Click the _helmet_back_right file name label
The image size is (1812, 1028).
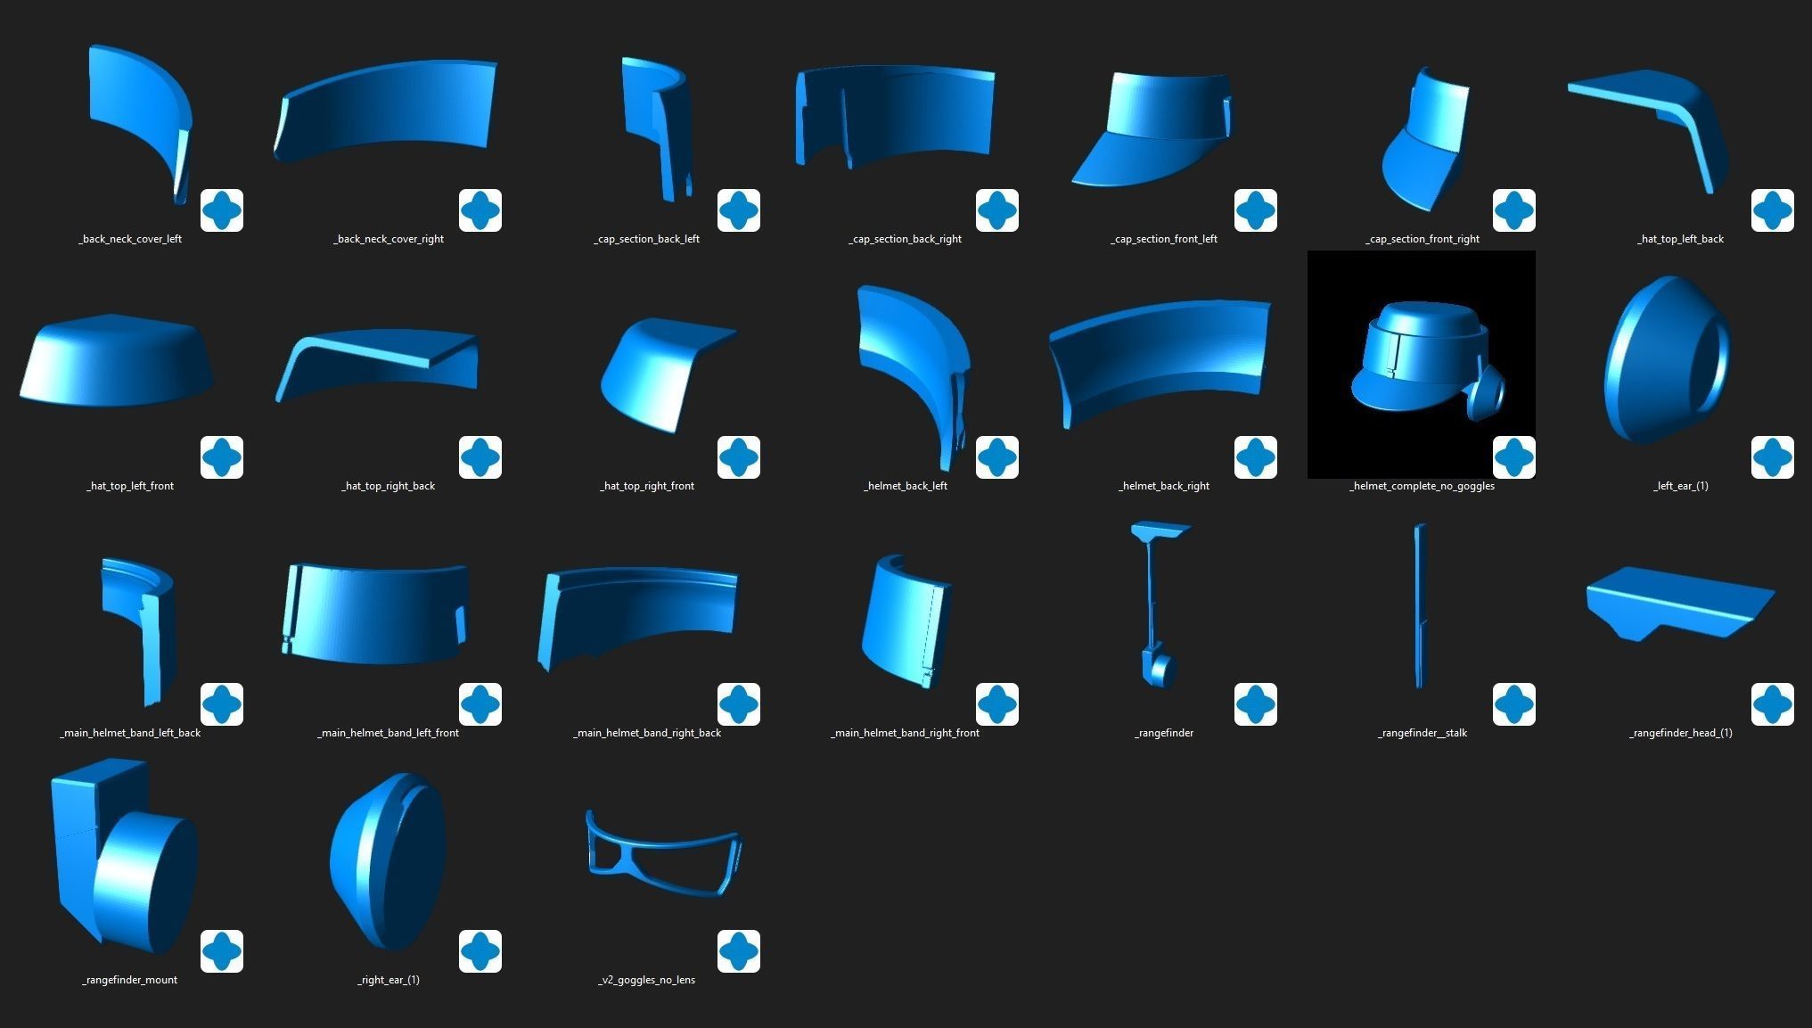(x=1163, y=486)
